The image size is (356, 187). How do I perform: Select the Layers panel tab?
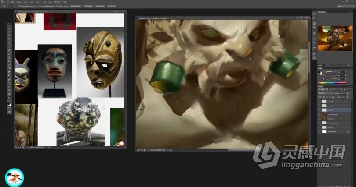click(x=320, y=86)
